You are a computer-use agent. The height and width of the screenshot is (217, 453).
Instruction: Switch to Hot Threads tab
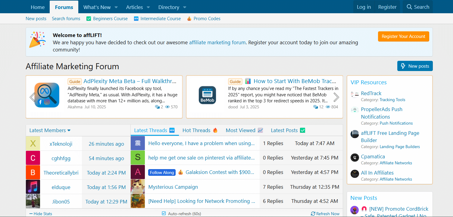pyautogui.click(x=200, y=130)
